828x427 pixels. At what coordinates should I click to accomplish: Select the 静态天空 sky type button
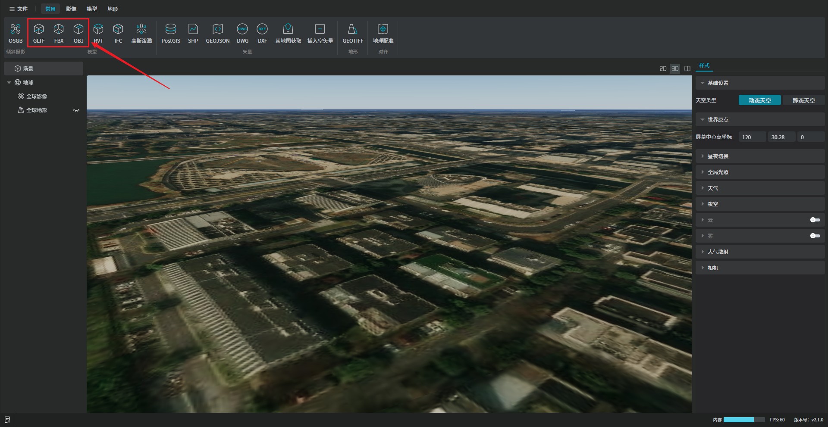click(803, 100)
